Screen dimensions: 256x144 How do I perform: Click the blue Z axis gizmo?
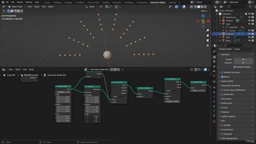tap(203, 16)
